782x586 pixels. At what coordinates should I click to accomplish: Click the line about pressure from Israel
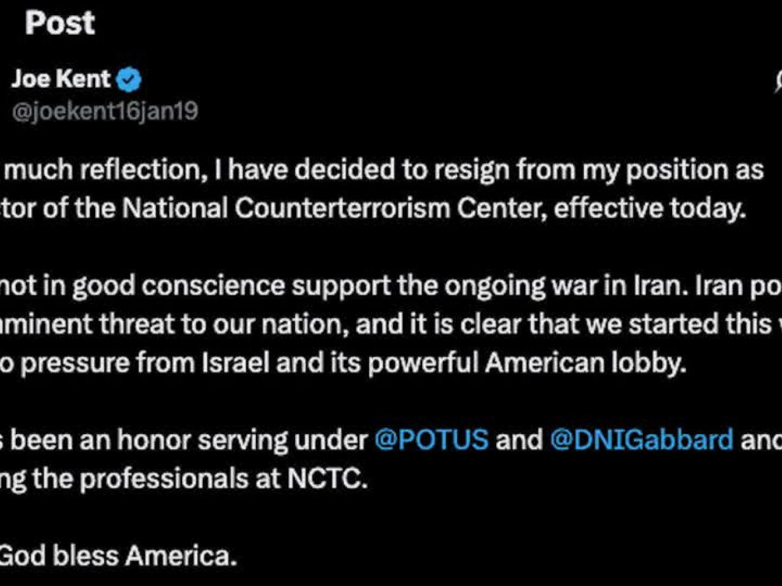[342, 363]
